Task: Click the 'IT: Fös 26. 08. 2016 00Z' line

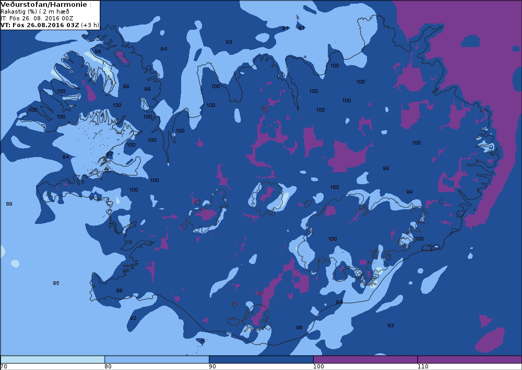Action: point(37,18)
